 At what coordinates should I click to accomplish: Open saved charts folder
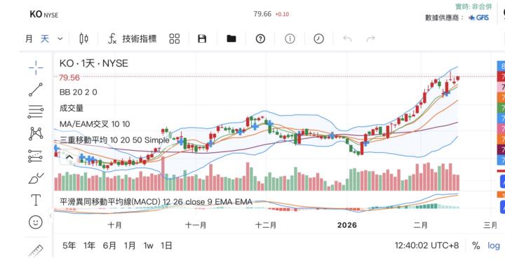[x=231, y=39]
